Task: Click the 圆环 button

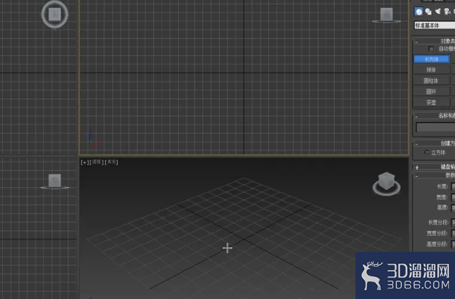Action: [432, 92]
